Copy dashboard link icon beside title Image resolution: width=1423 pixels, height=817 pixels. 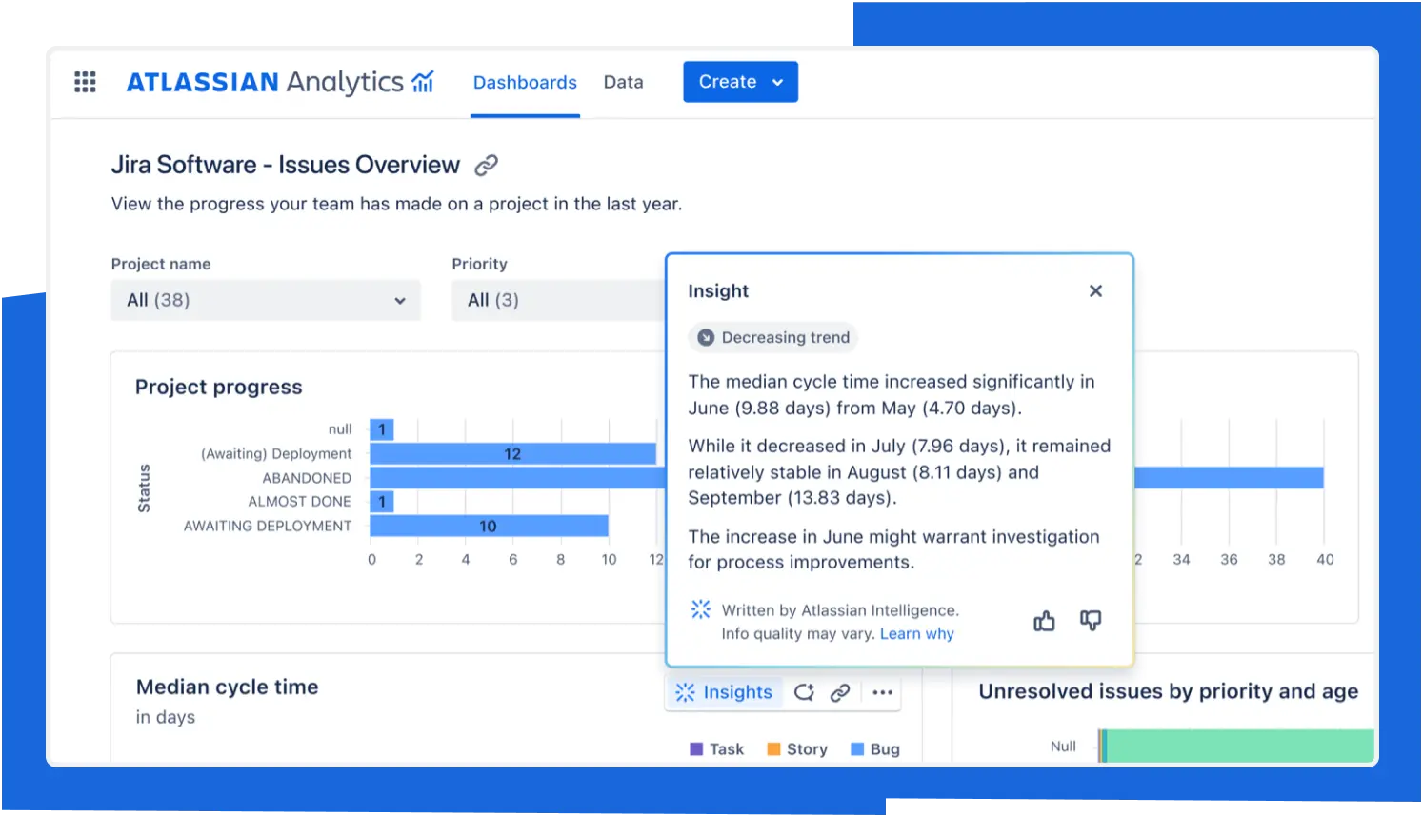click(486, 166)
